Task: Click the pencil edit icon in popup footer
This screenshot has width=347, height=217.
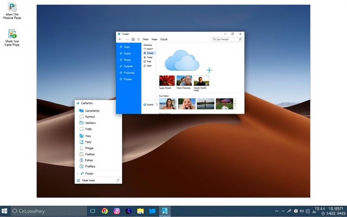Action: coord(118,180)
